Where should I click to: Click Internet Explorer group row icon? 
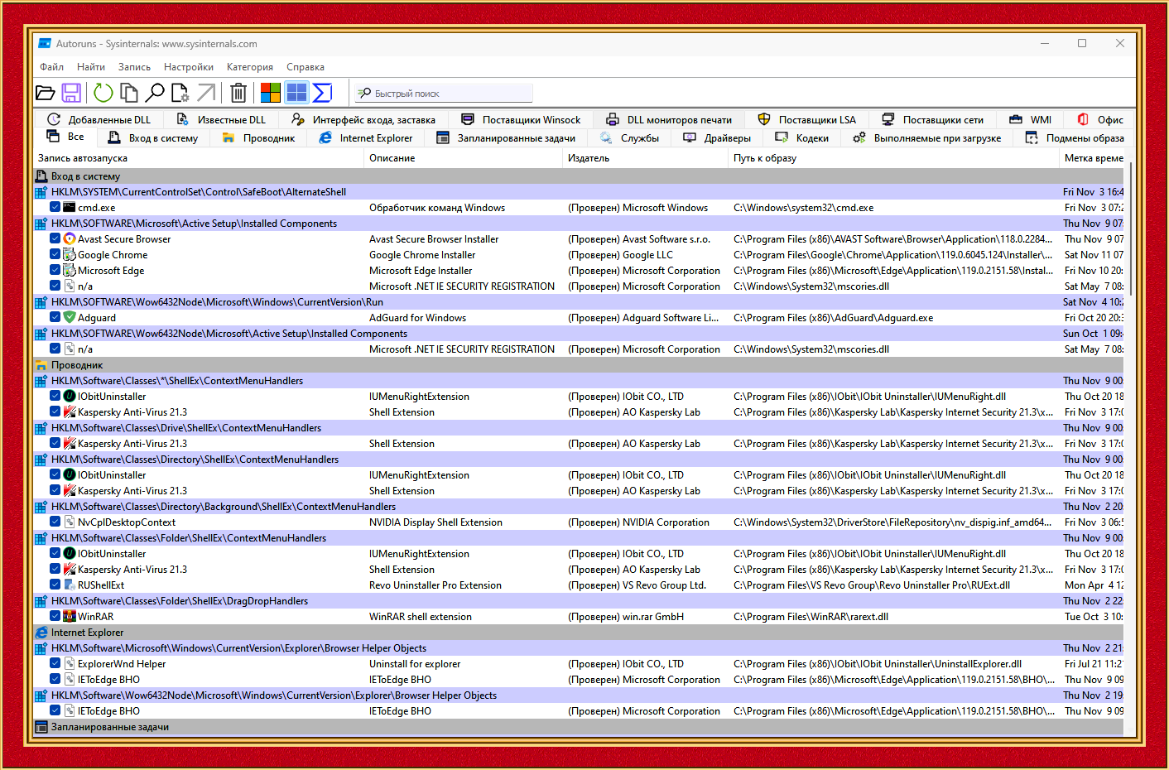41,633
